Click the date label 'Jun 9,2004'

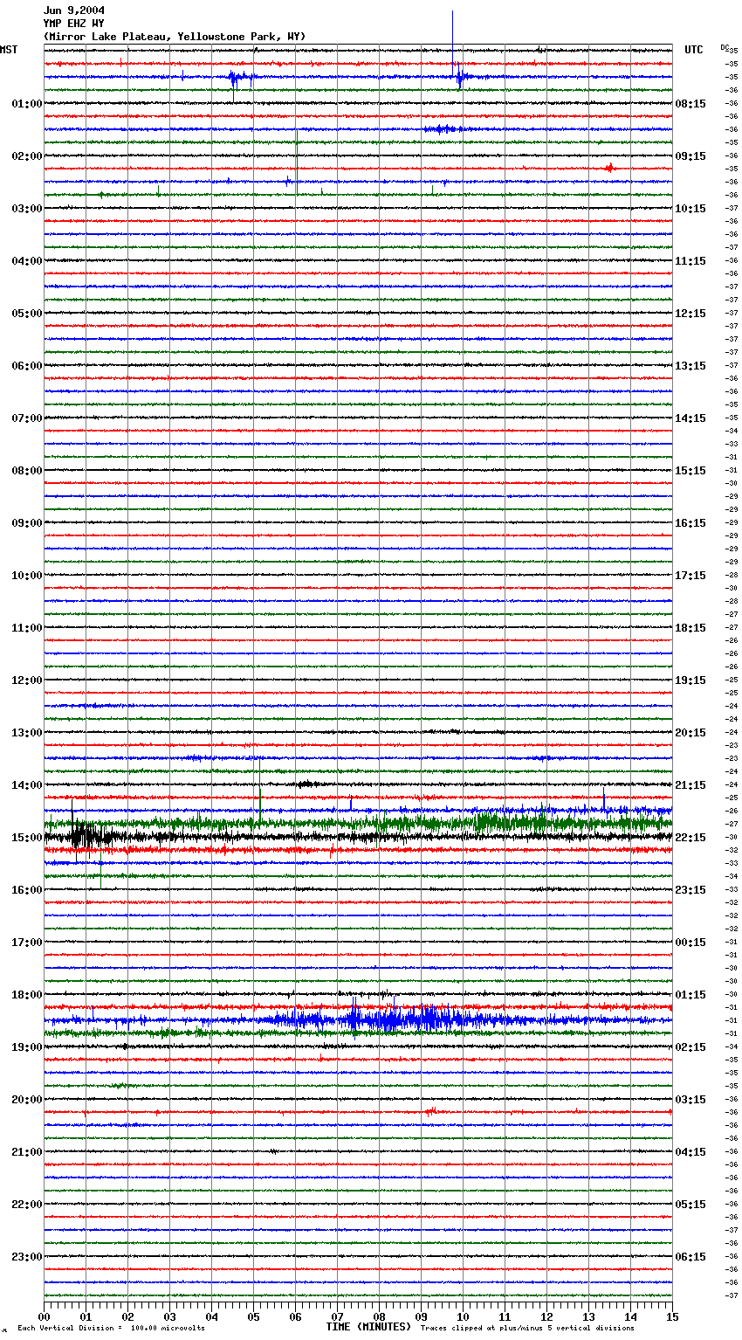74,10
